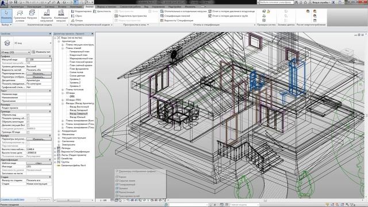This screenshot has height=207, width=368.
Task: Open Варианты нагружений tool
Action: tap(47, 16)
